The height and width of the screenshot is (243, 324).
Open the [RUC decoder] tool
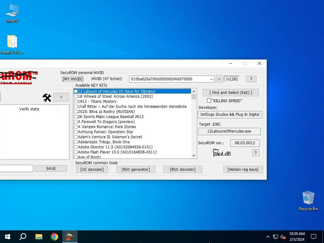pyautogui.click(x=183, y=170)
